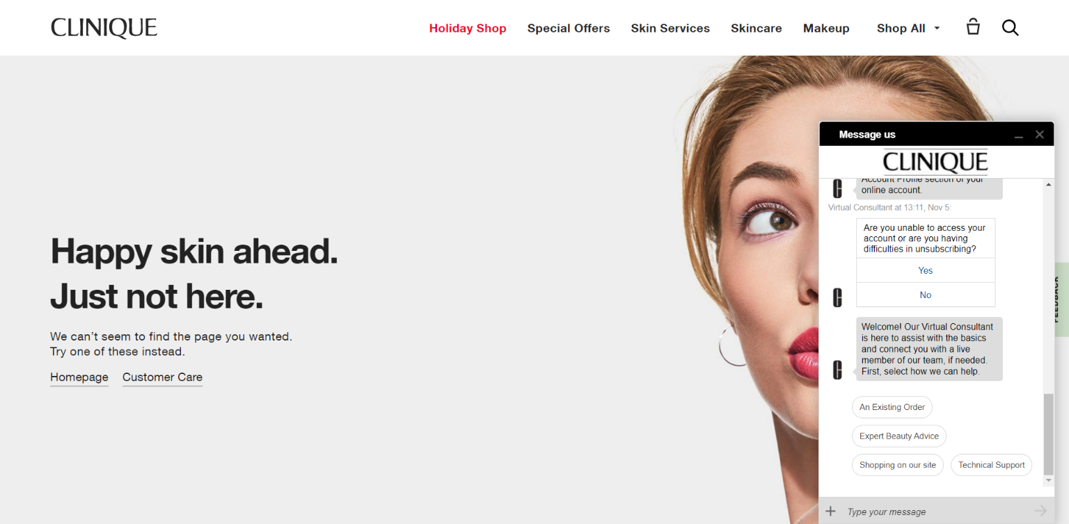Click the plus attachment icon in chat
This screenshot has width=1069, height=524.
click(x=830, y=511)
